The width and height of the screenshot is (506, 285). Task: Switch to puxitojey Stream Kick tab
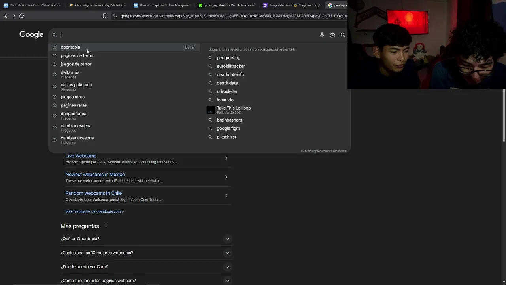[227, 5]
